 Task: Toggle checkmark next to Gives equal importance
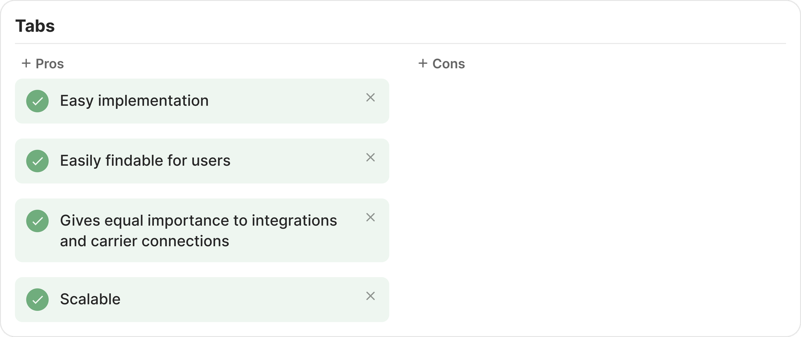click(37, 221)
